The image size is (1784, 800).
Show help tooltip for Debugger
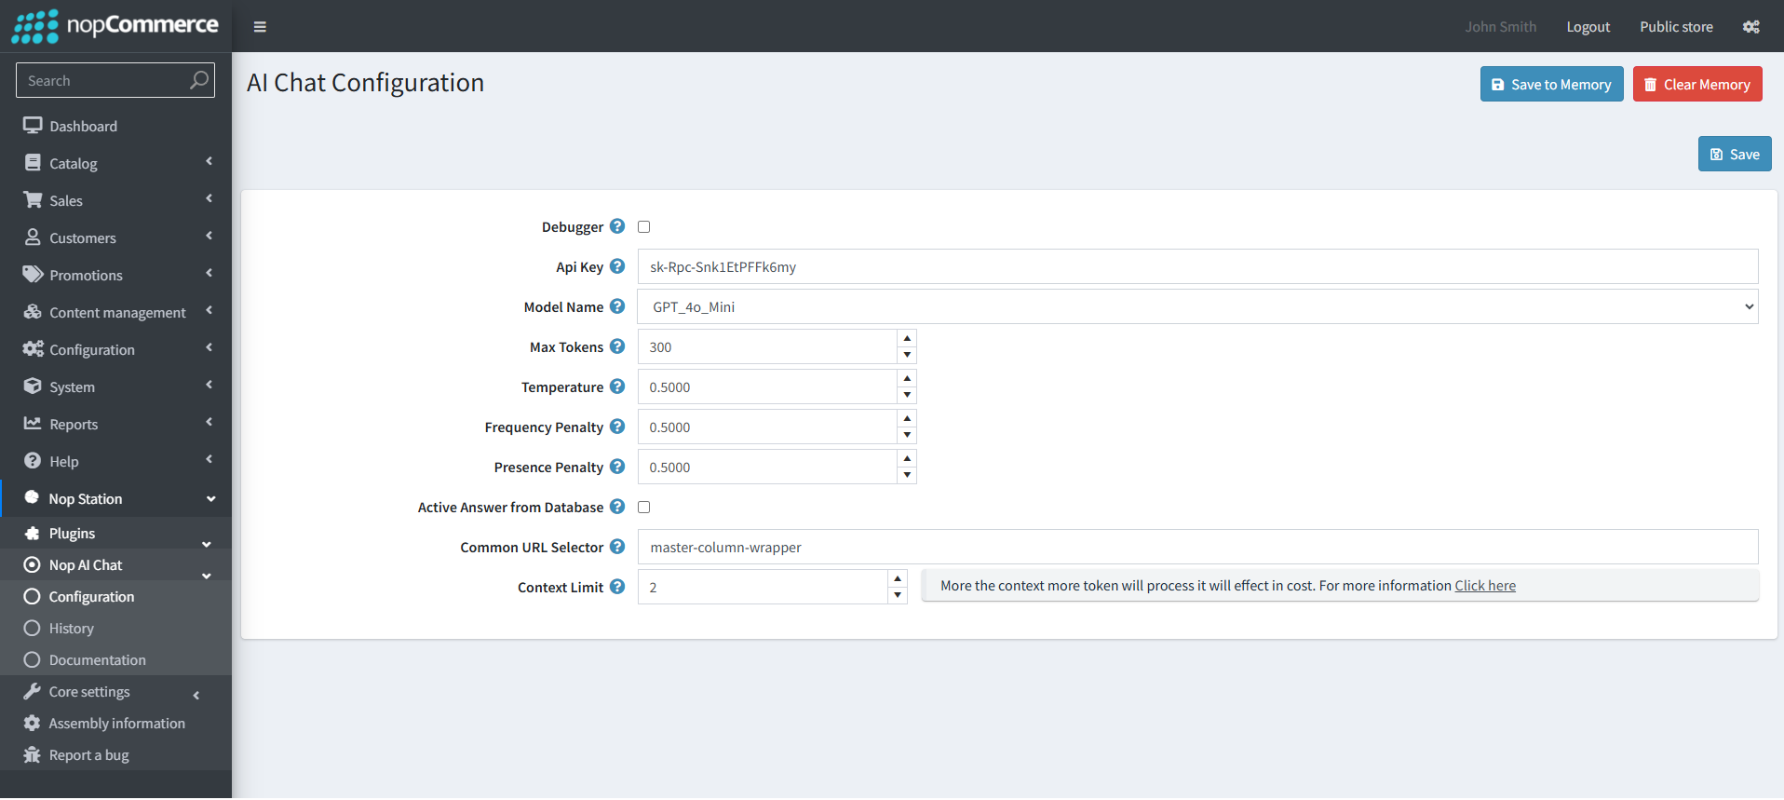click(617, 226)
